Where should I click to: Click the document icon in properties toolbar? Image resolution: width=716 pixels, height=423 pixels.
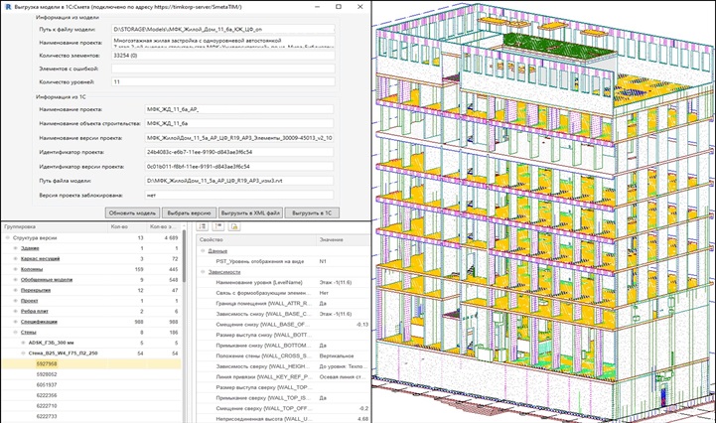pos(234,226)
